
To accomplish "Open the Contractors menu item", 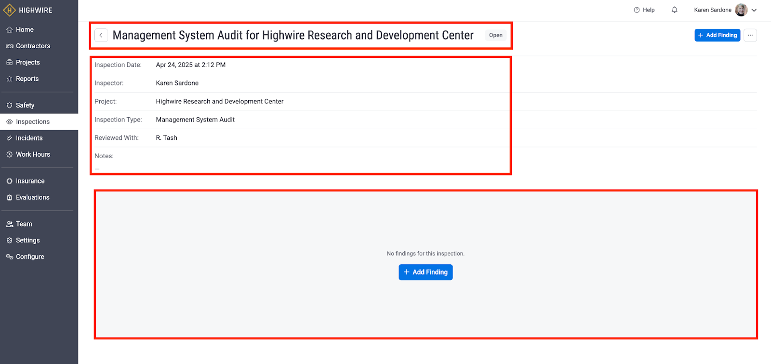I will click(x=39, y=46).
